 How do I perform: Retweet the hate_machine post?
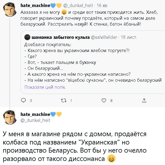64,101
